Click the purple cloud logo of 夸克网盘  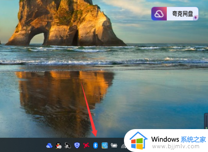tap(159, 14)
